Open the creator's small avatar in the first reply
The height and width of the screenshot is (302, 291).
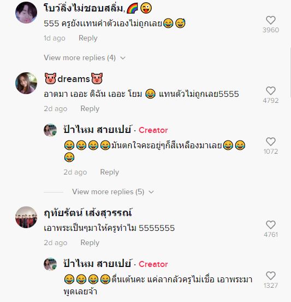pyautogui.click(x=50, y=130)
